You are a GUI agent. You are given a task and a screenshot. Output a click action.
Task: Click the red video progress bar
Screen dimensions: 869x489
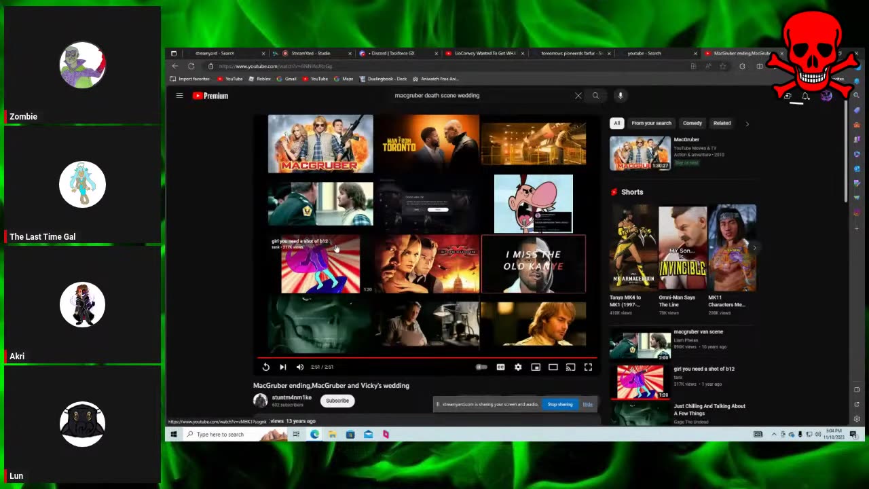[427, 357]
